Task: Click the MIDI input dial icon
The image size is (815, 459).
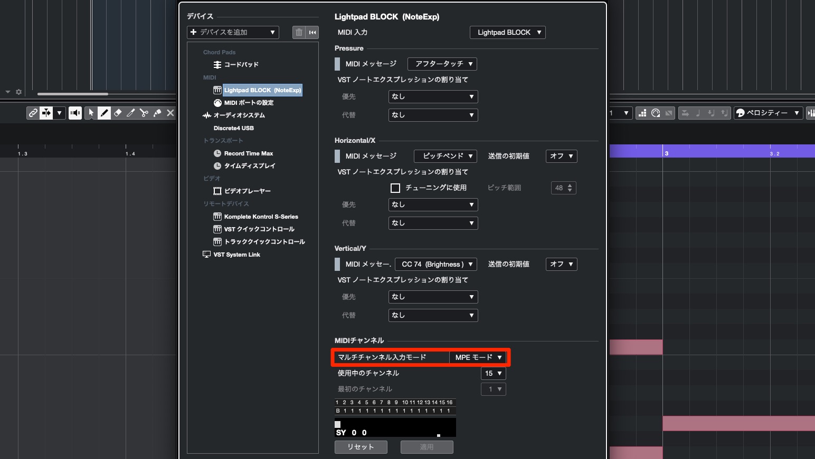Action: [x=656, y=113]
